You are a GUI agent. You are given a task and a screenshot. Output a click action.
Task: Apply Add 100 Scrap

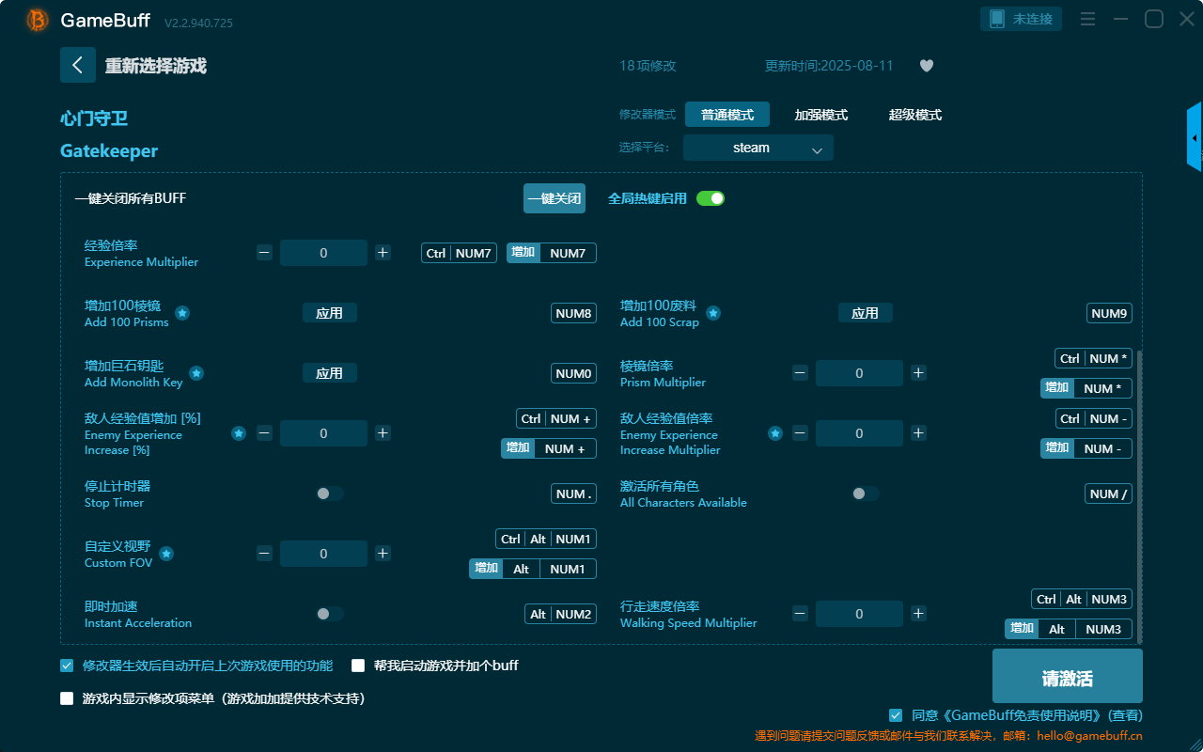[865, 313]
